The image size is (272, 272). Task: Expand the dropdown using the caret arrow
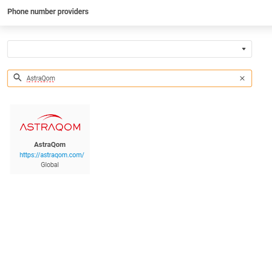coord(244,49)
